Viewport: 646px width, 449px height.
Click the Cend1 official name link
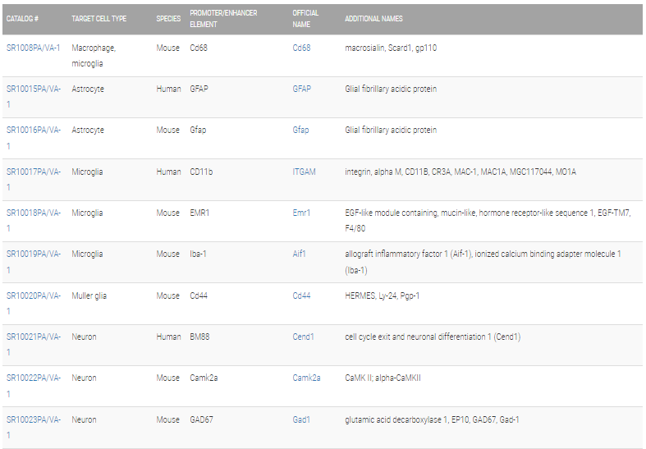[303, 337]
